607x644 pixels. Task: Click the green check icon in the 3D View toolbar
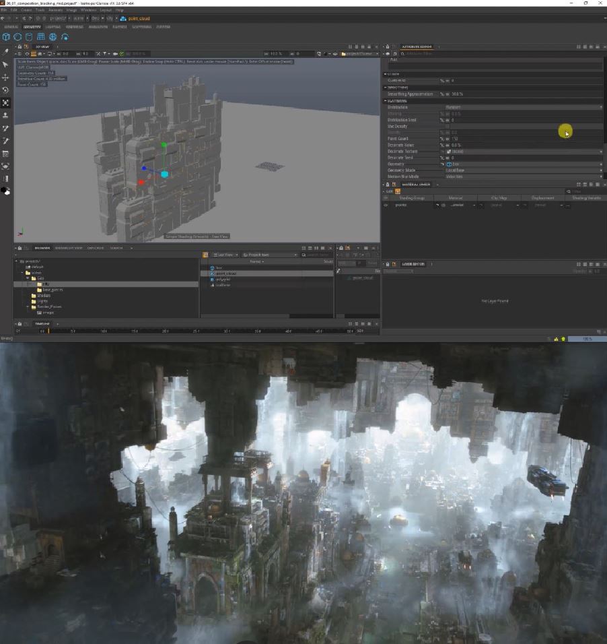pyautogui.click(x=122, y=54)
